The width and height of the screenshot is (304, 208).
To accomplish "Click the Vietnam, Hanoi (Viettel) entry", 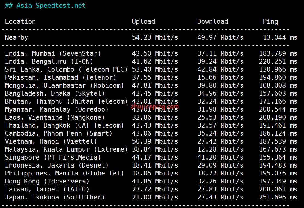I will pyautogui.click(x=51, y=141).
